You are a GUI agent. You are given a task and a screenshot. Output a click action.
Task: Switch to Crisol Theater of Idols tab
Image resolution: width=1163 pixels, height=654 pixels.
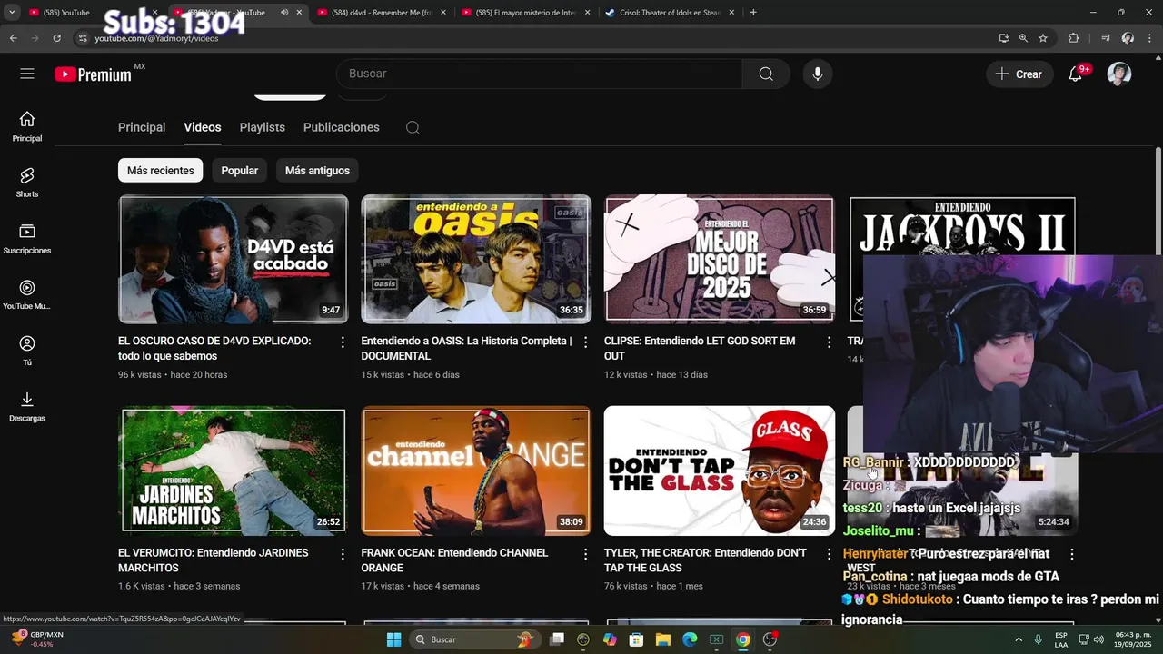point(669,13)
